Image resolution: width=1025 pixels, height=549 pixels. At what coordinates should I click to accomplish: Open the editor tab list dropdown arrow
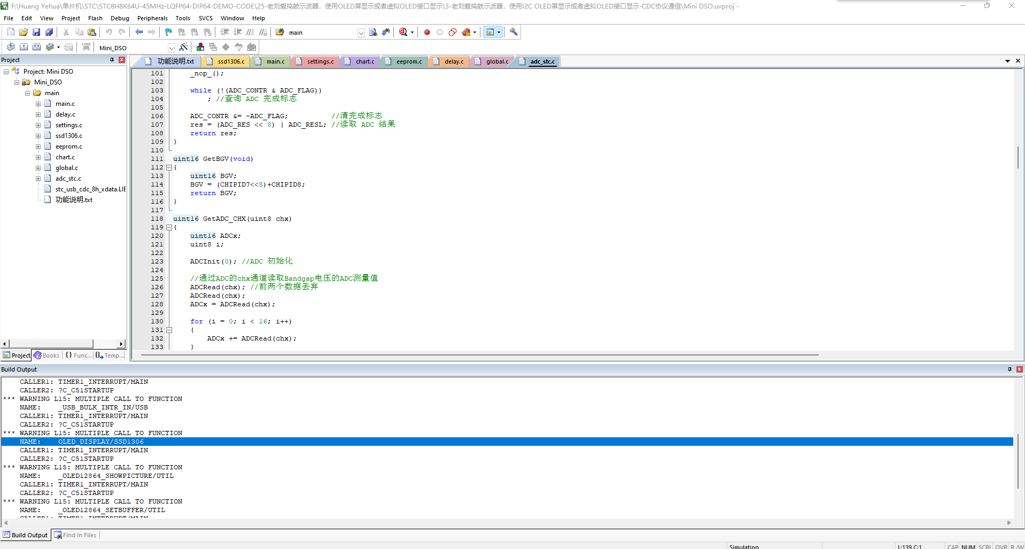(1007, 61)
